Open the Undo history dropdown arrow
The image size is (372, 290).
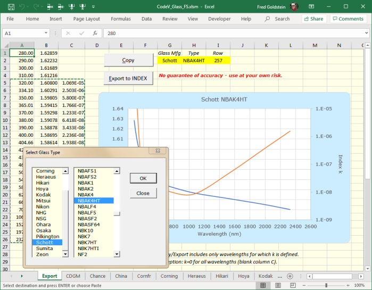(x=28, y=7)
